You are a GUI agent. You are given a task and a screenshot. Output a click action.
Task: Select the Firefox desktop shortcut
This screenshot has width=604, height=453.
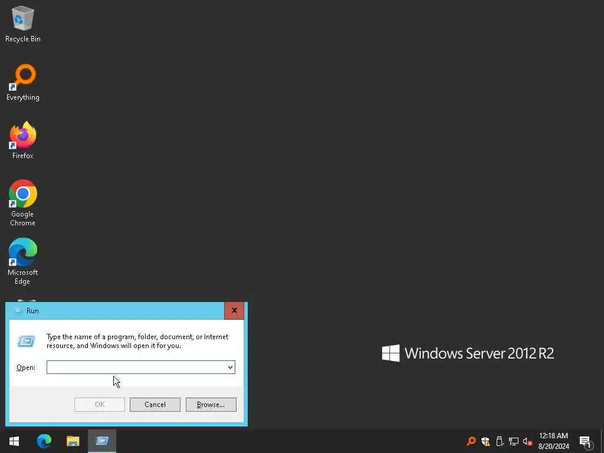coord(23,140)
